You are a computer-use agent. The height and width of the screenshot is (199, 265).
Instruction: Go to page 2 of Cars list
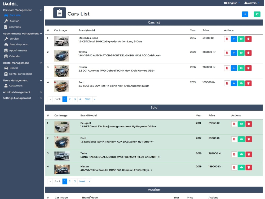tap(70, 99)
